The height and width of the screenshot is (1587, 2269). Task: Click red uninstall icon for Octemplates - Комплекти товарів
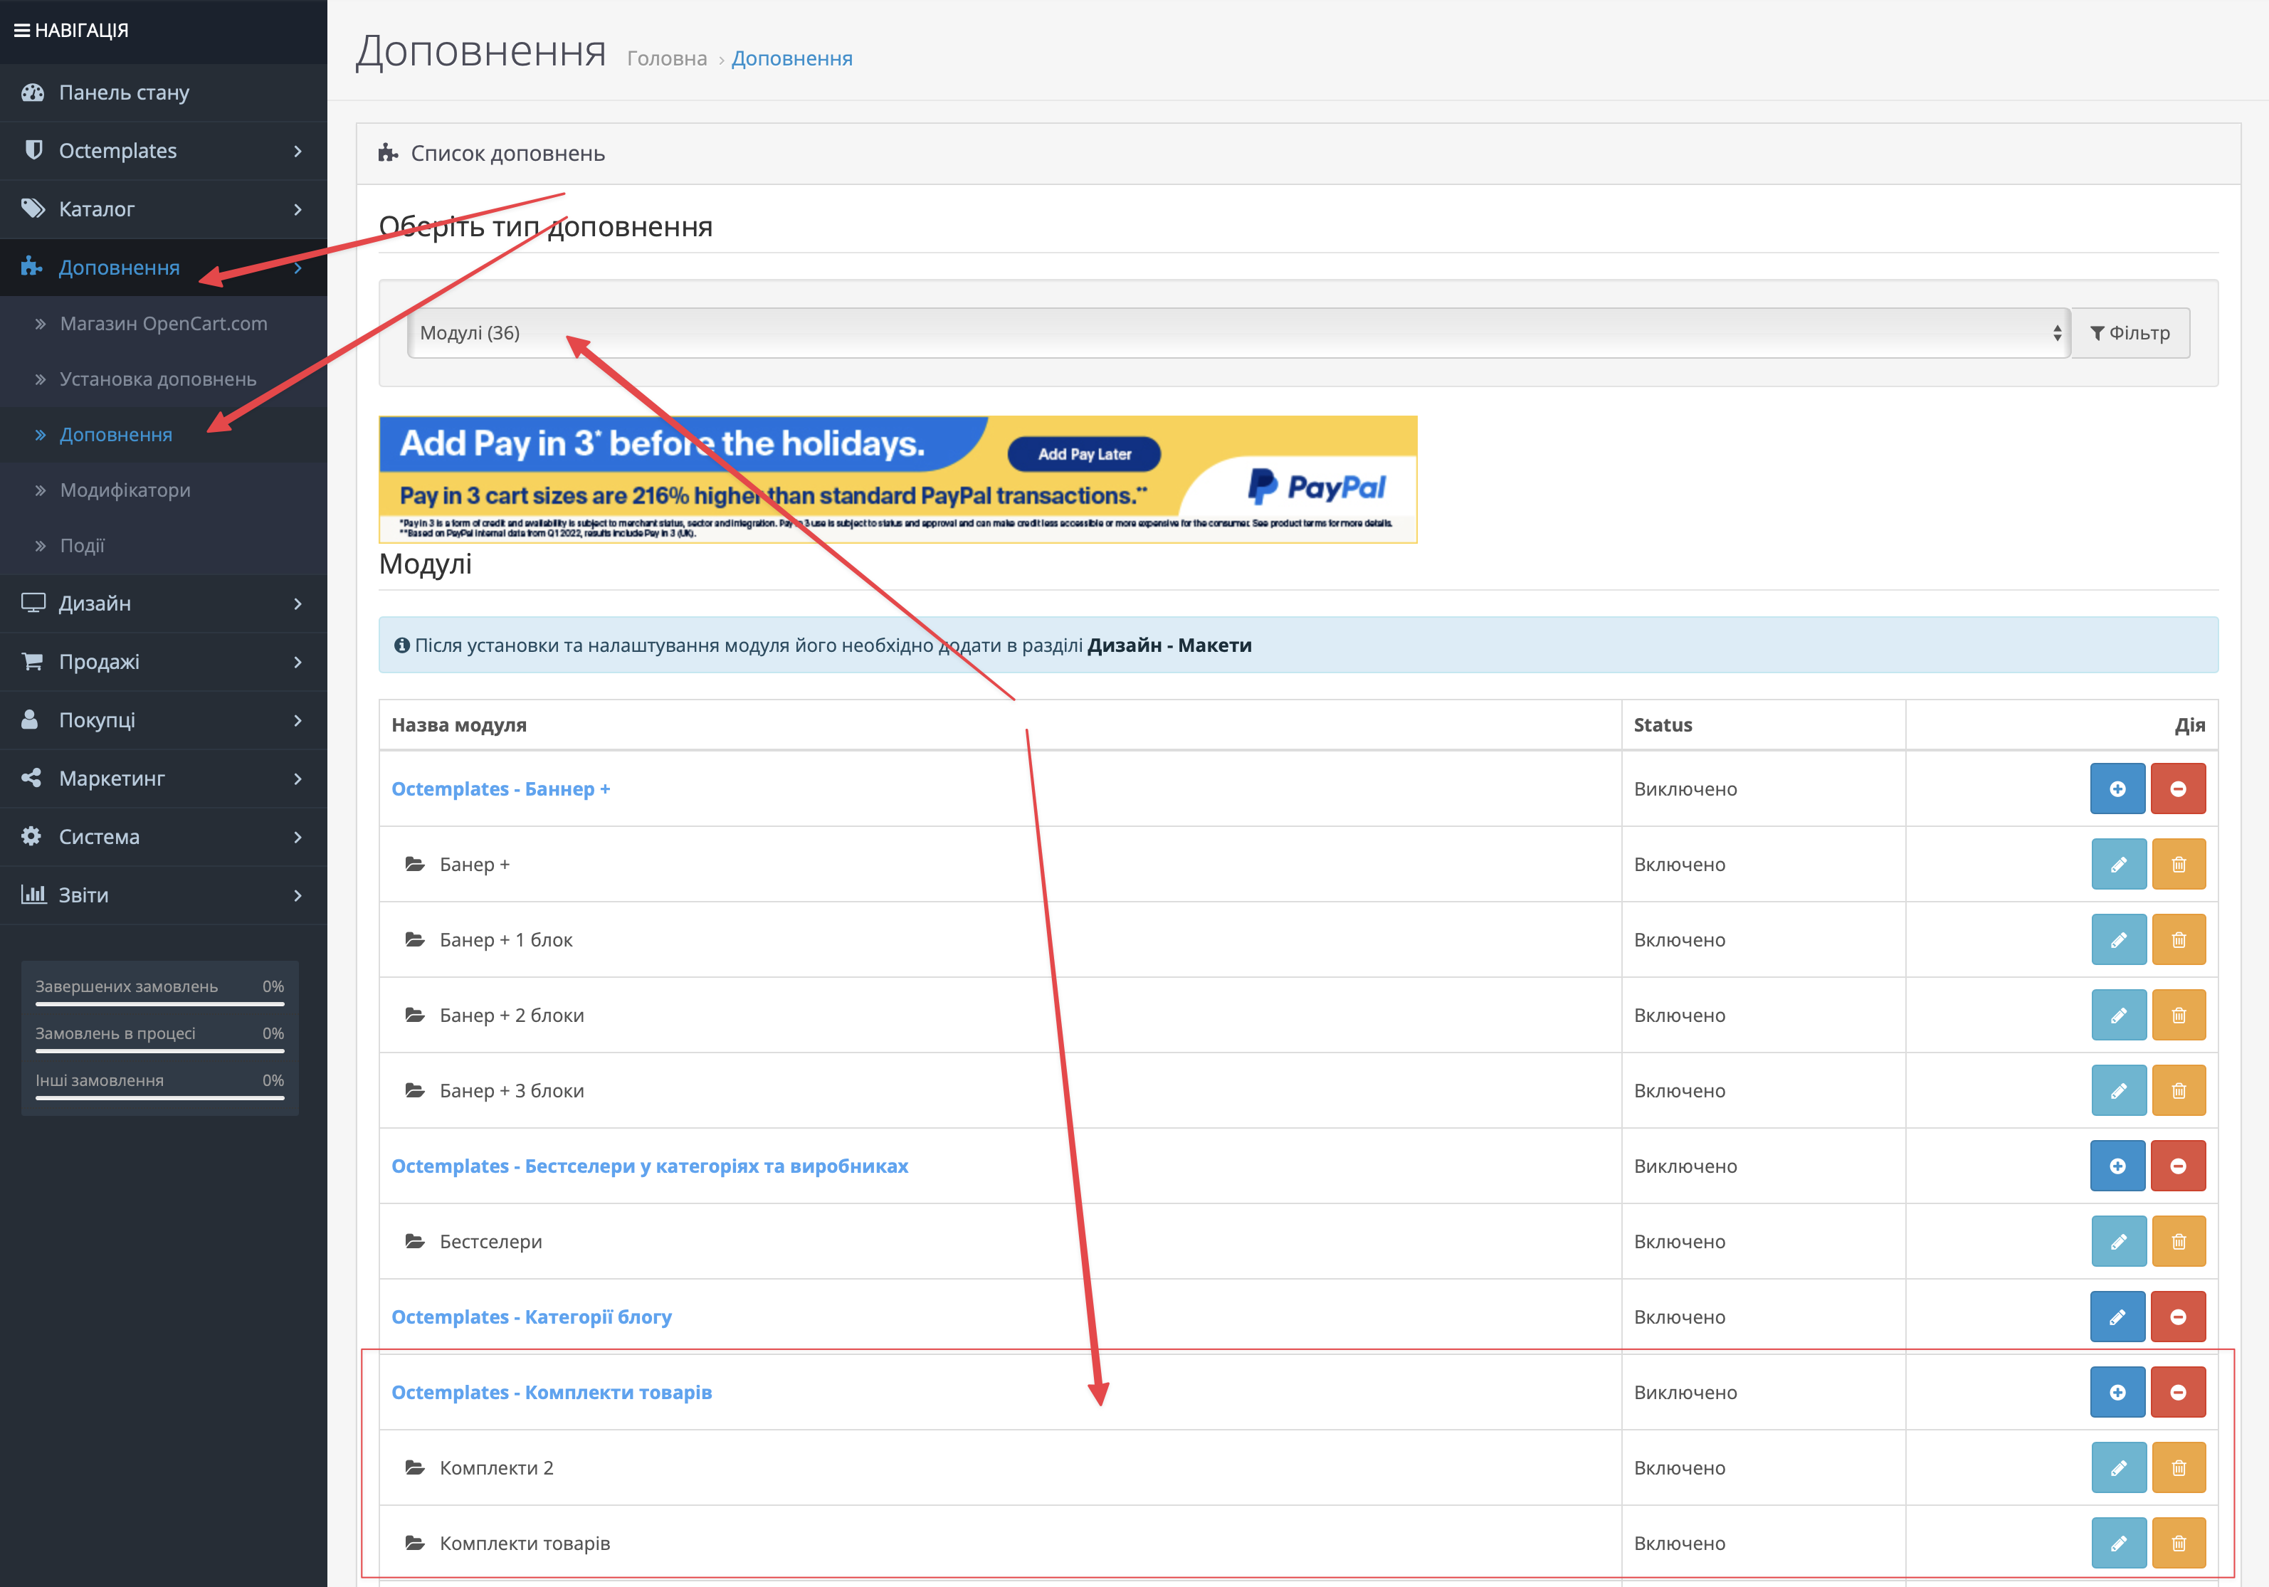[2177, 1392]
